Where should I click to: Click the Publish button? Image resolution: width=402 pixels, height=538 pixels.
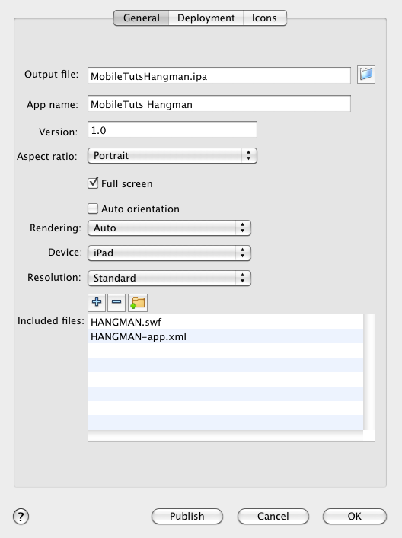tap(187, 517)
